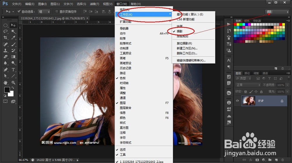Uncheck 工具 in the Window menu
This screenshot has height=163, width=292.
pyautogui.click(x=144, y=155)
